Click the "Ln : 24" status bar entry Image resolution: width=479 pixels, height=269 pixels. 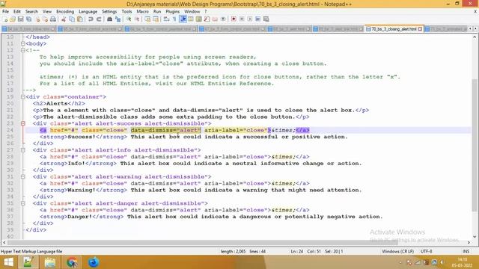click(x=297, y=252)
